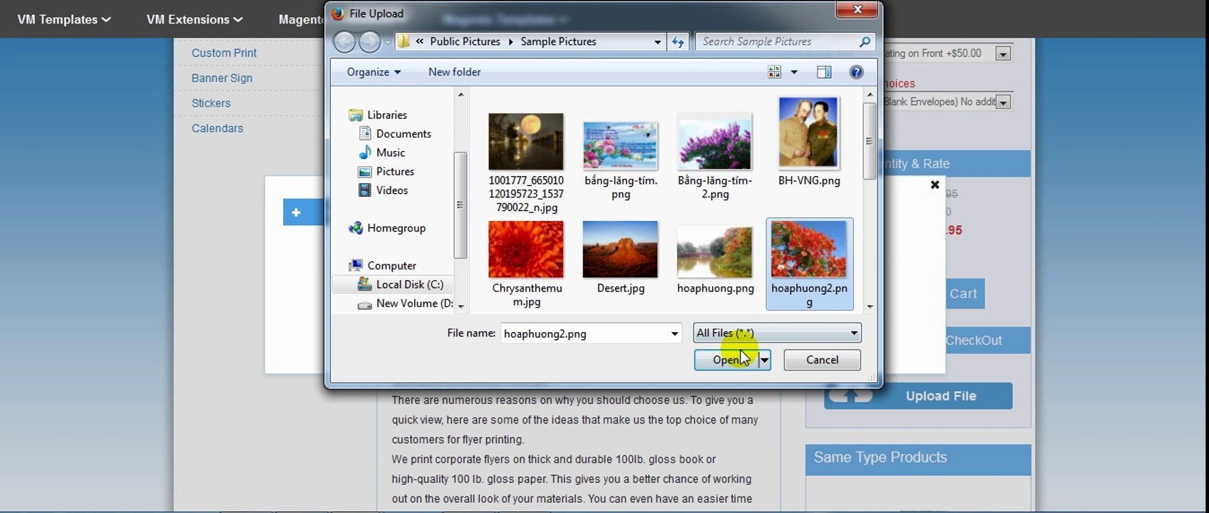The width and height of the screenshot is (1209, 513).
Task: Click the Open button split arrow
Action: [x=764, y=360]
